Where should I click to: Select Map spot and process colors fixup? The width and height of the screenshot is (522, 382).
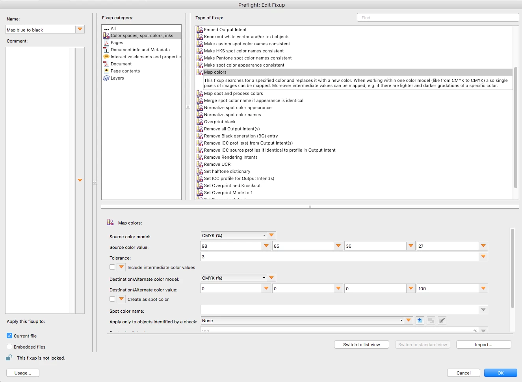[x=233, y=93]
